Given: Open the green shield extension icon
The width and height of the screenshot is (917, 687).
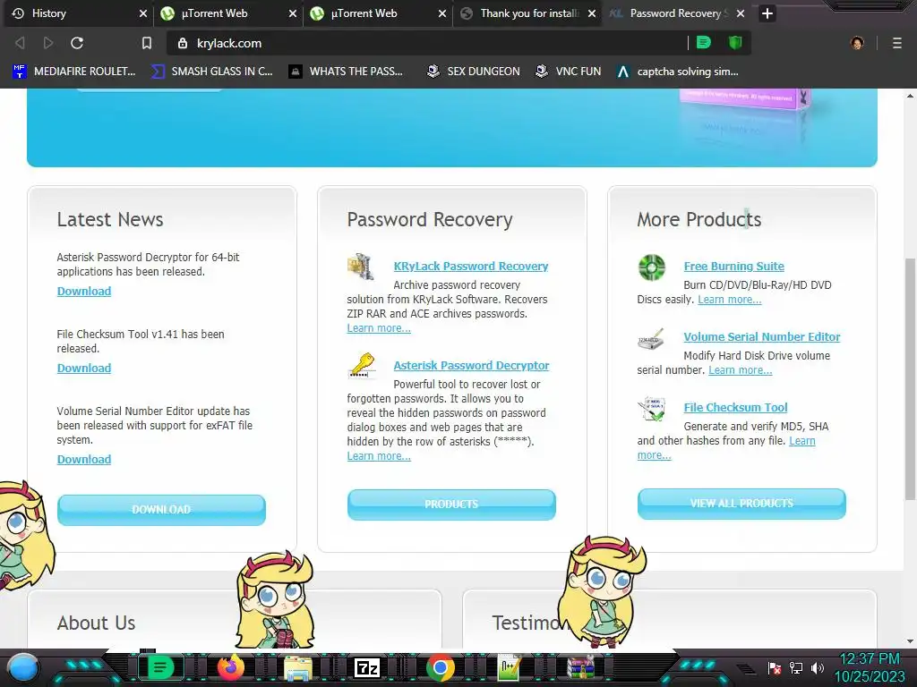Looking at the screenshot, I should click(x=735, y=42).
